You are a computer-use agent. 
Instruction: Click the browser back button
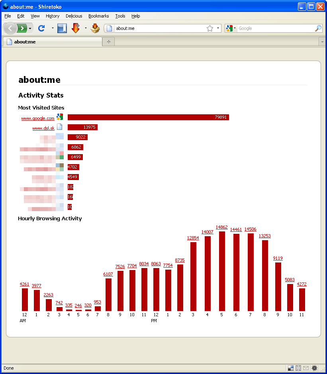pyautogui.click(x=10, y=28)
